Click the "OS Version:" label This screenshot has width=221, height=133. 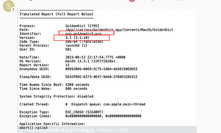pos(30,61)
